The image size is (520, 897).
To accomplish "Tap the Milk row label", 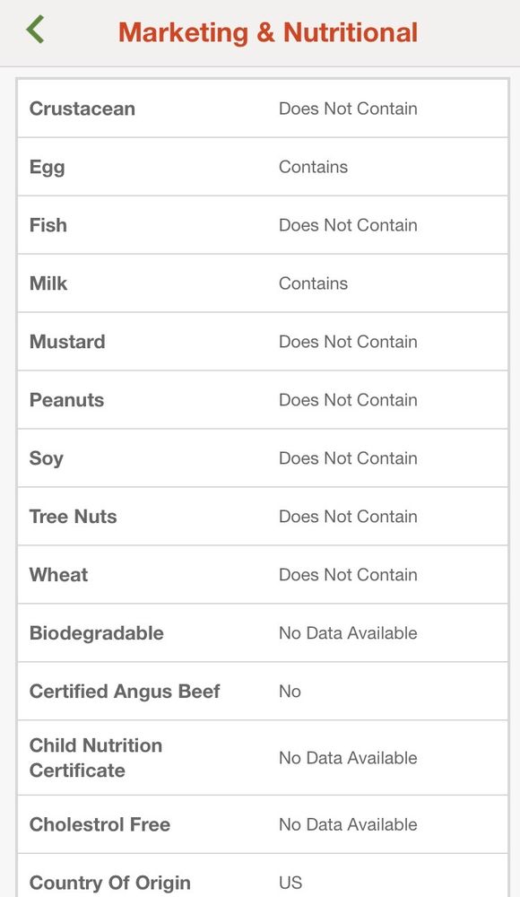I will click(48, 283).
